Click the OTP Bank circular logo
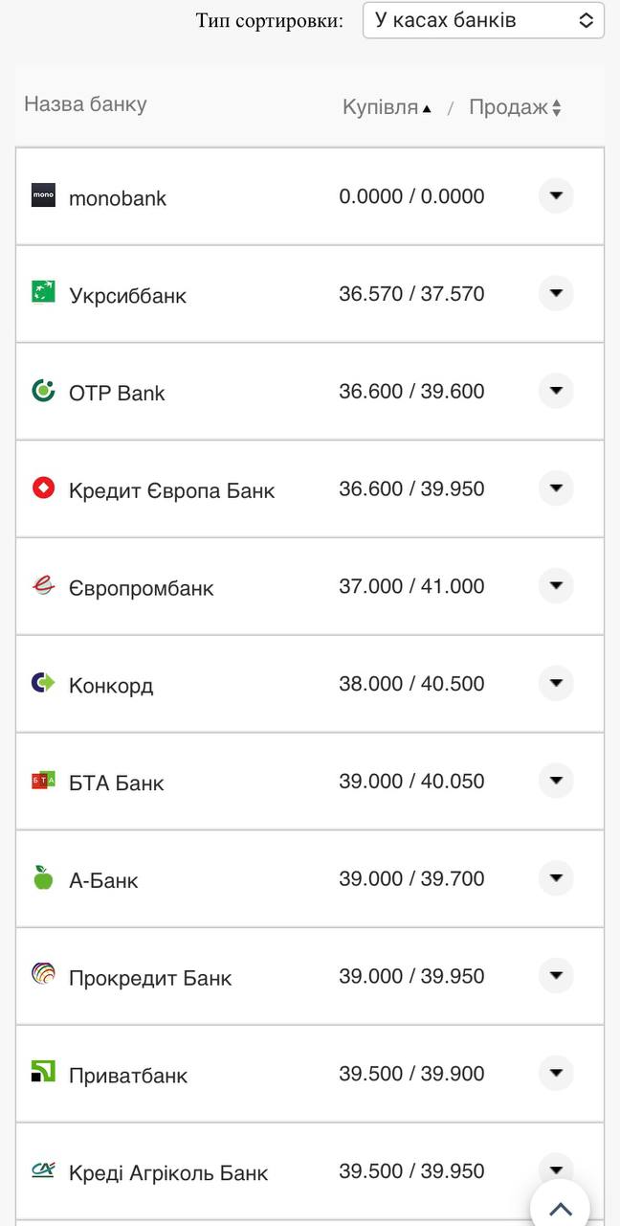Screen dimensions: 620x1226 (43, 391)
